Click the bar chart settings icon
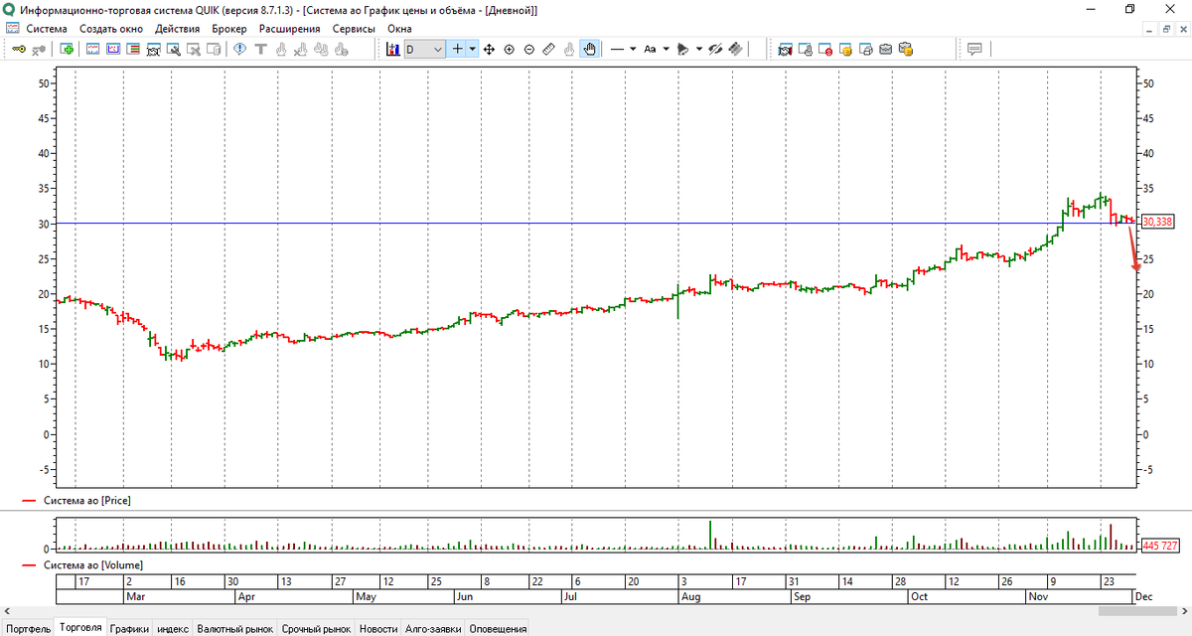The width and height of the screenshot is (1192, 636). pos(391,49)
